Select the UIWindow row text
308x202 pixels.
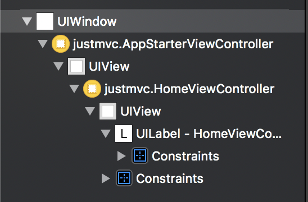point(87,21)
